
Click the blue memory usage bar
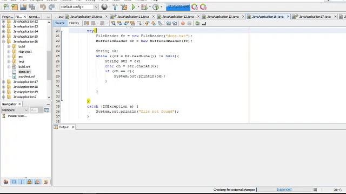click(x=178, y=7)
